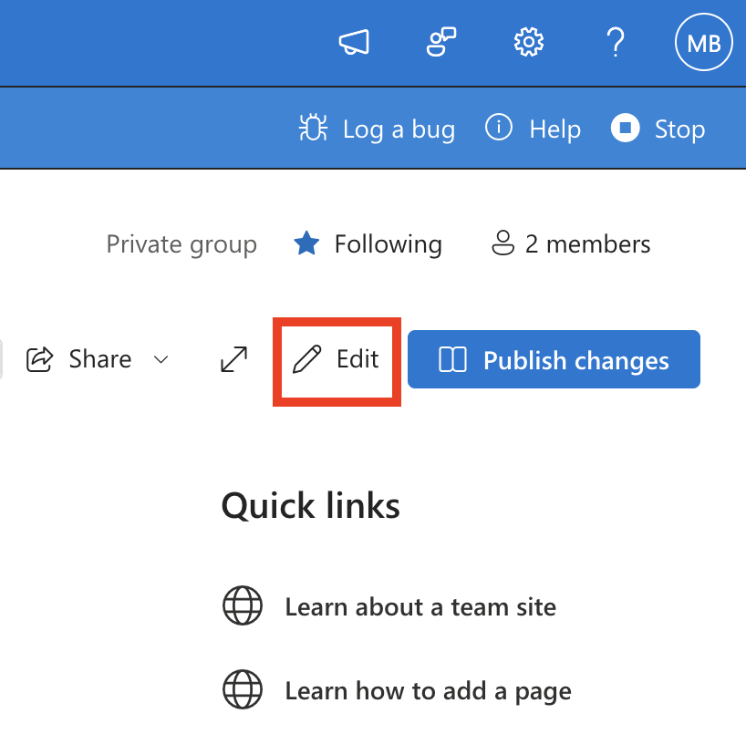The image size is (746, 755).
Task: Click Log a bug
Action: click(377, 129)
